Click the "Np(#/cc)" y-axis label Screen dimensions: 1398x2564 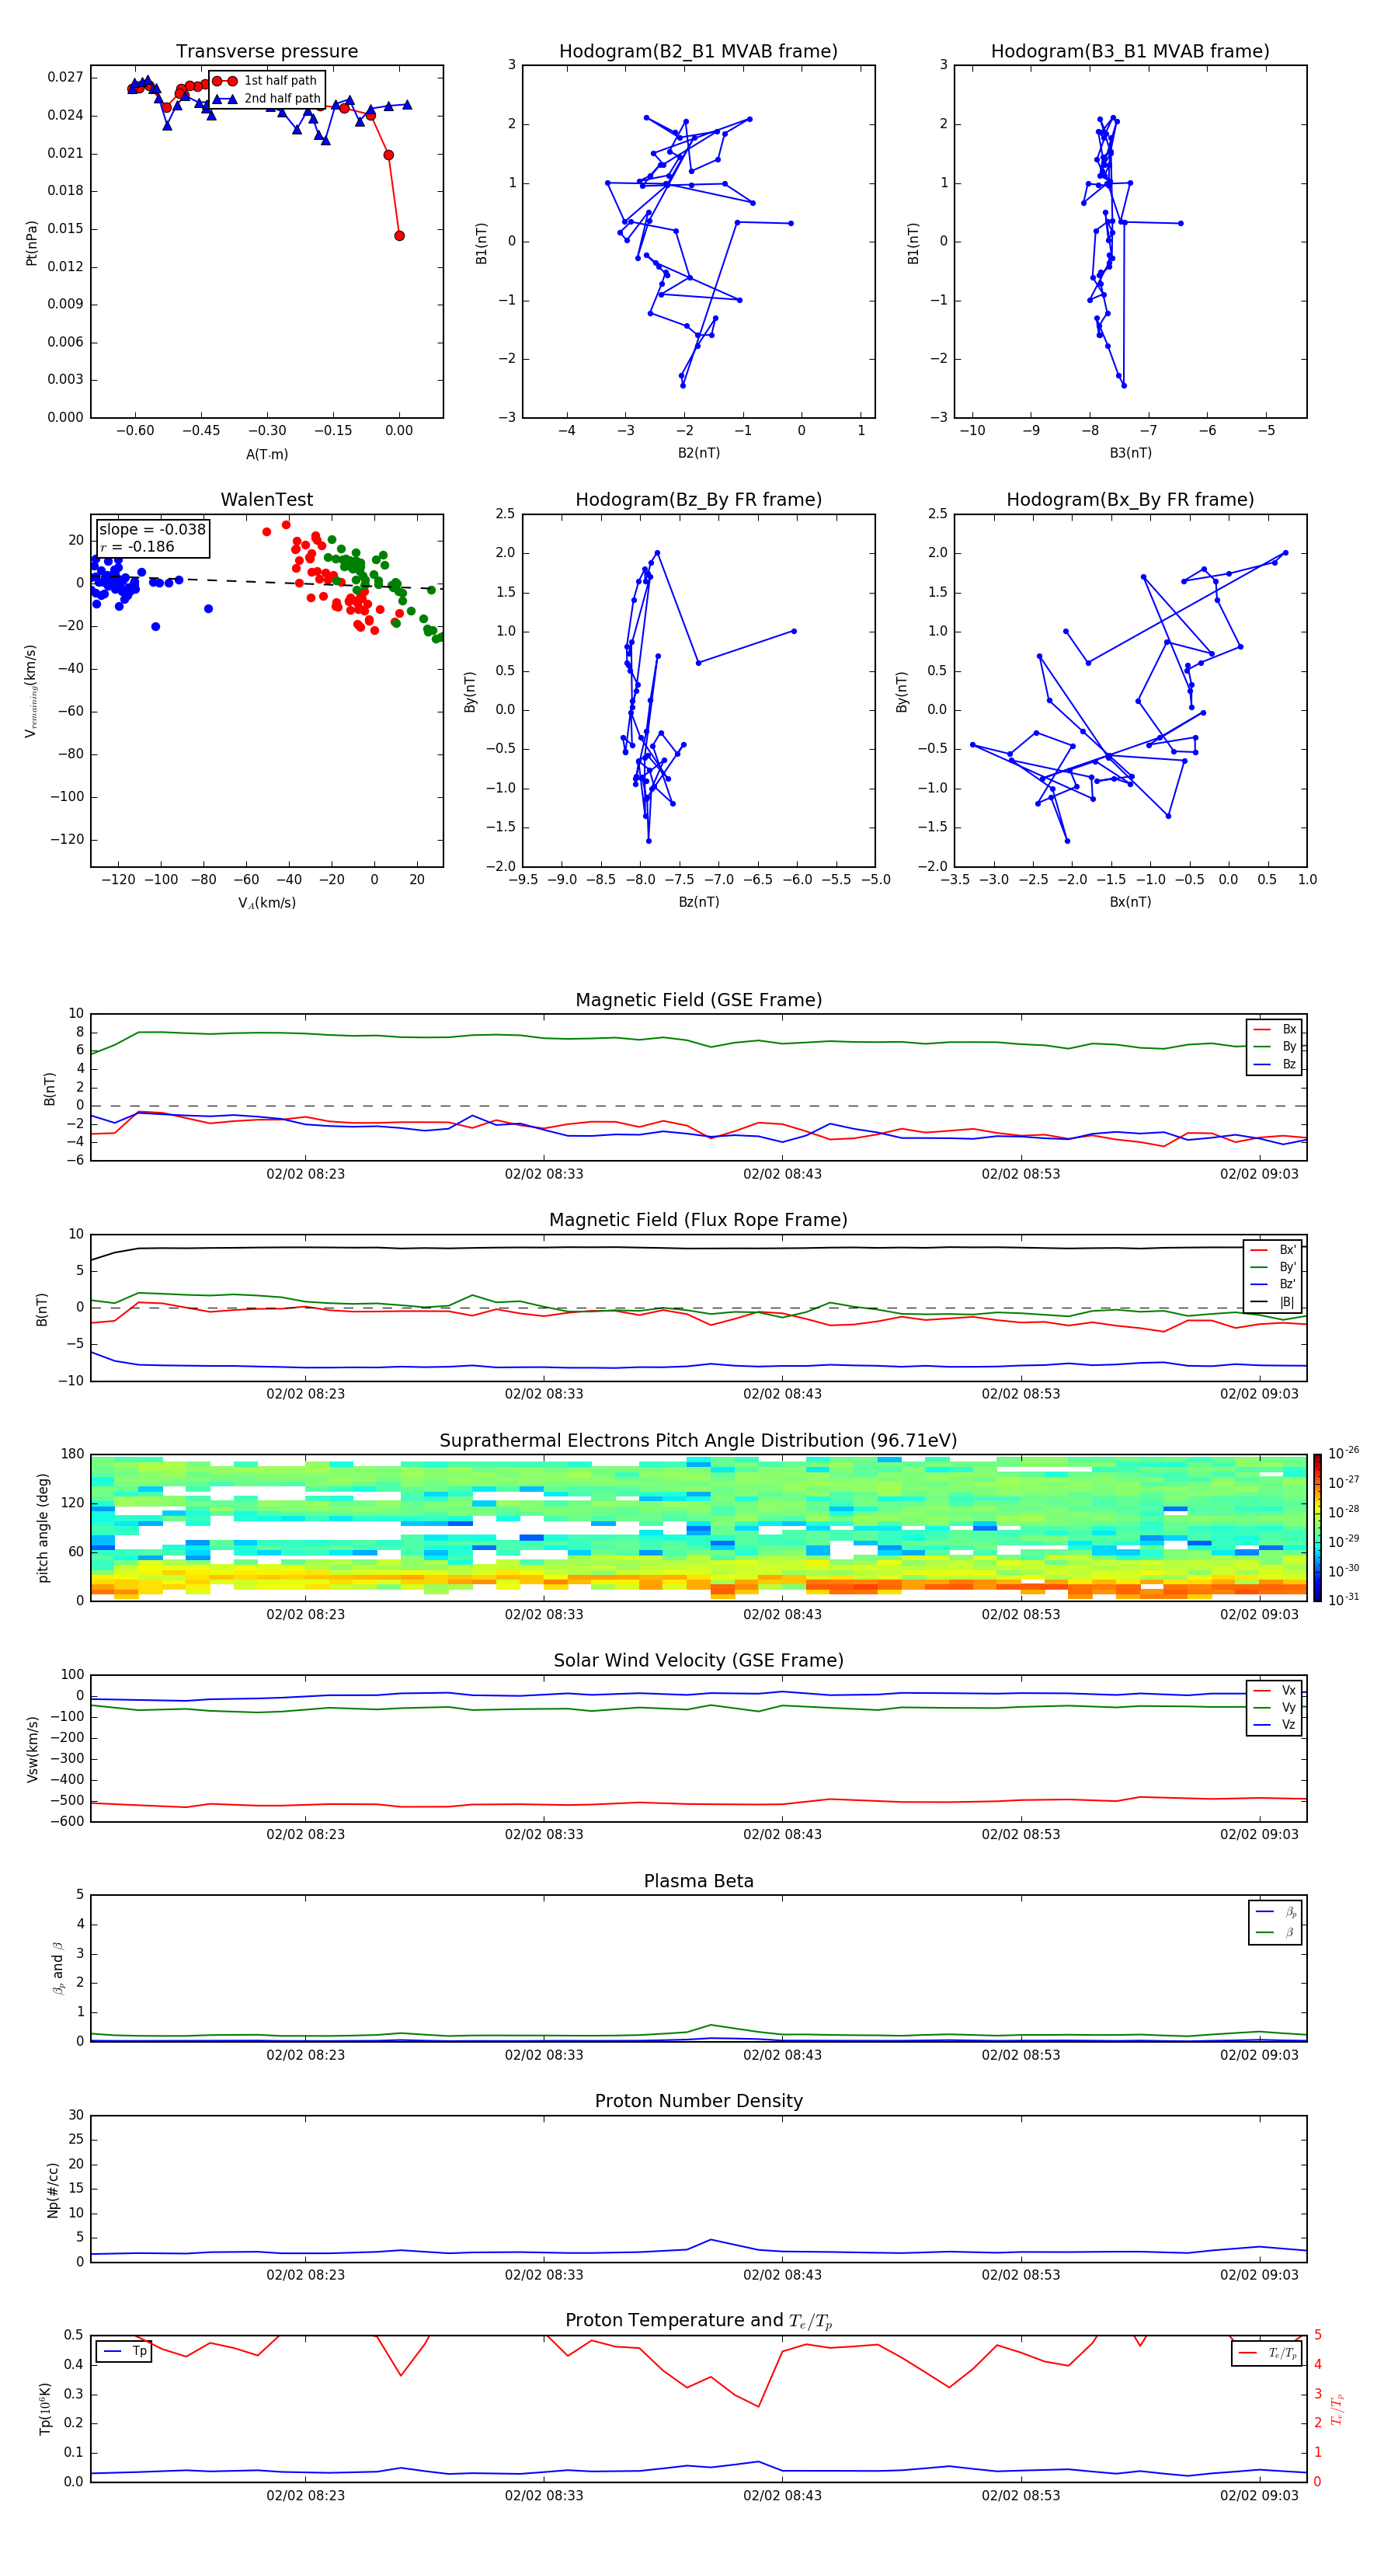53,2190
